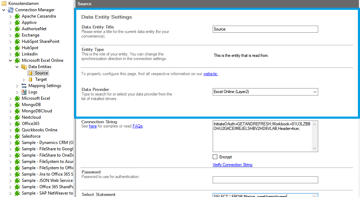The height and width of the screenshot is (197, 360).
Task: Enable the Encrypt checkbox
Action: [x=215, y=157]
